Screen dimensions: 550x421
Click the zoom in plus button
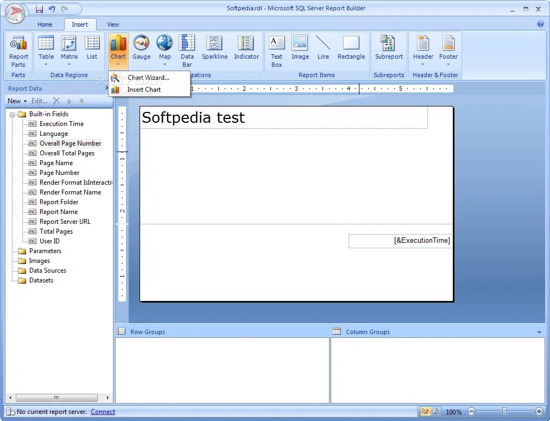[x=539, y=412]
